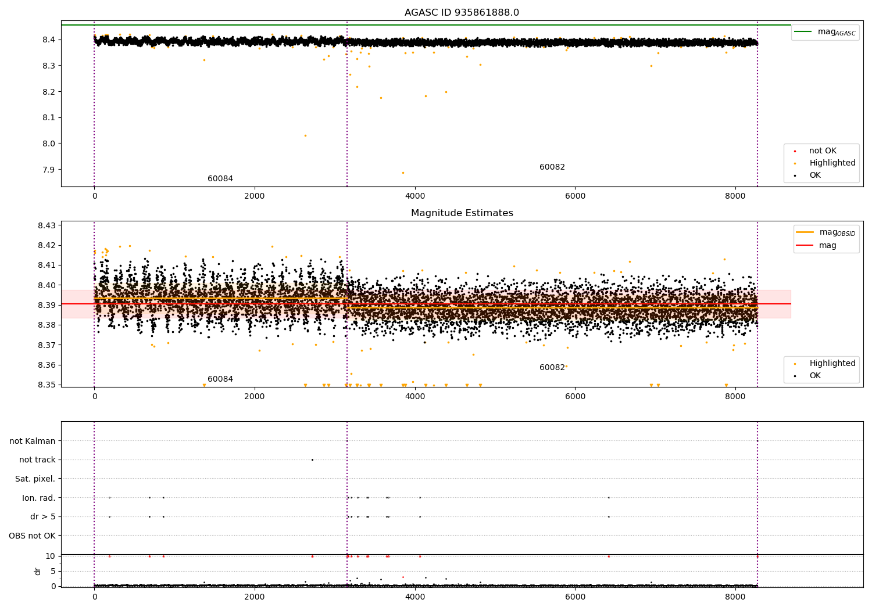The width and height of the screenshot is (872, 610).
Task: Click the 6000 x-axis tick under Magnitude Estimates plot
Action: (x=575, y=397)
